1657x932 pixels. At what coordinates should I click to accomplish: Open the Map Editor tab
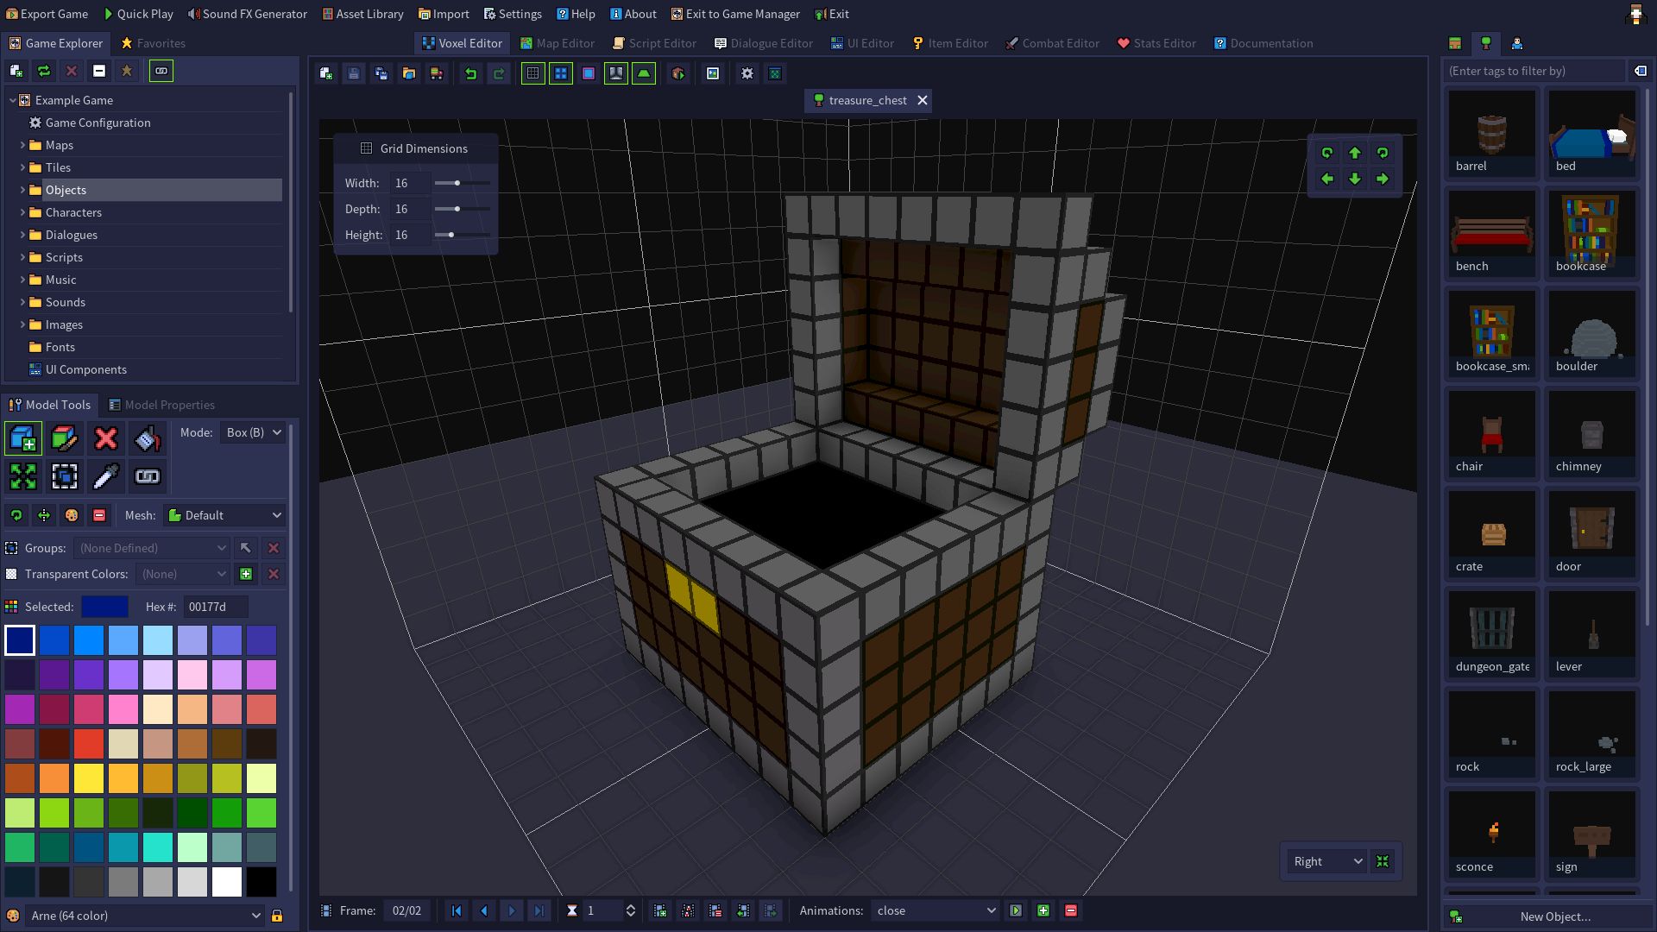(565, 43)
